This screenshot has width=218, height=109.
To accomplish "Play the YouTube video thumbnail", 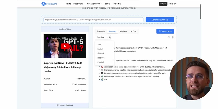I will click(x=65, y=46).
